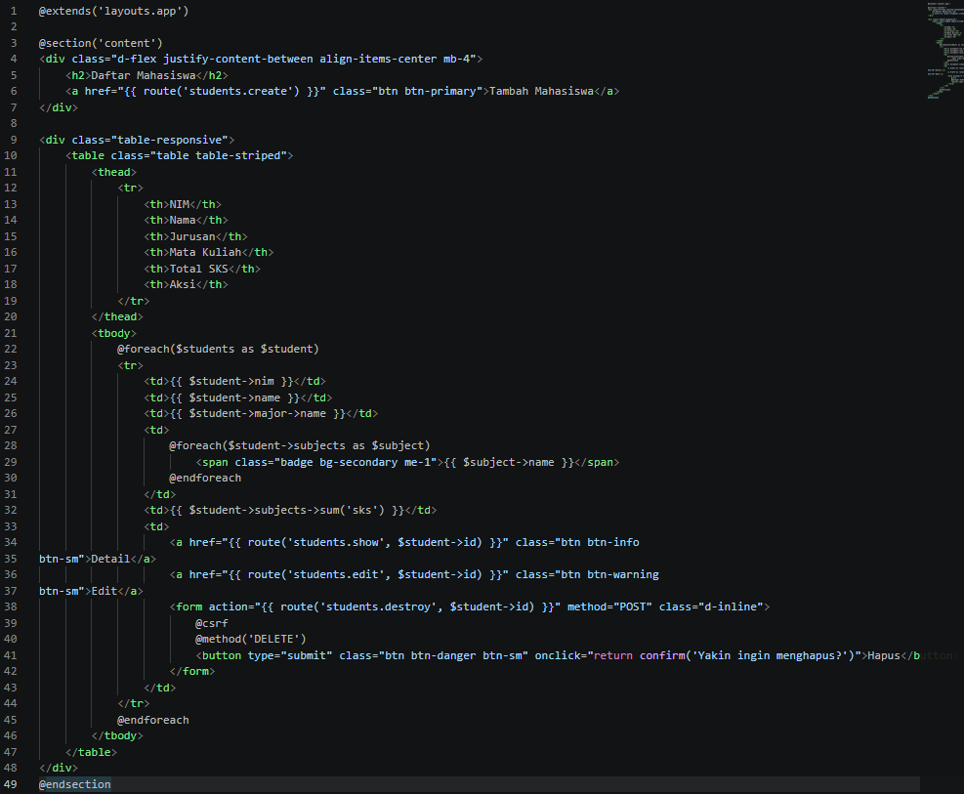Click the NIM table header line

[x=183, y=205]
